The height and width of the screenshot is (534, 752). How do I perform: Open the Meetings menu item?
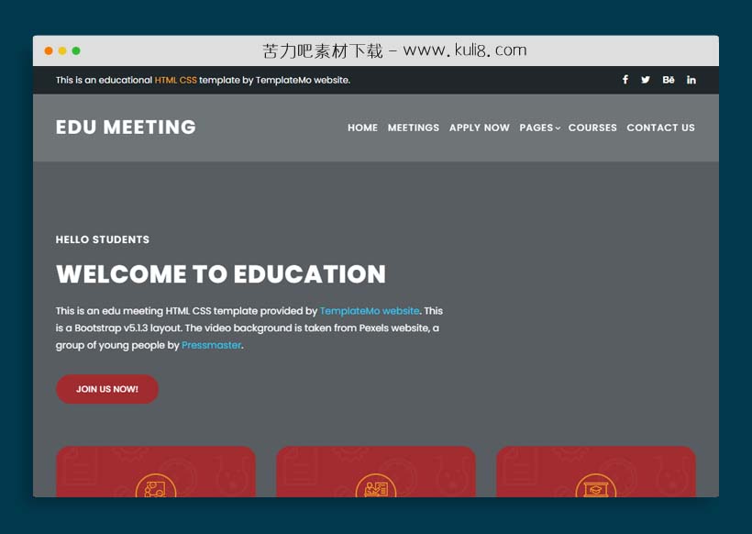[x=414, y=128]
